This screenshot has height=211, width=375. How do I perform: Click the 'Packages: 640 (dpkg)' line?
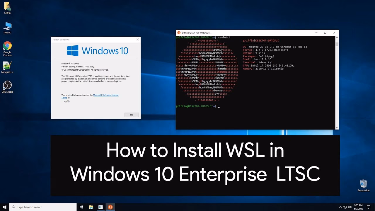[258, 56]
